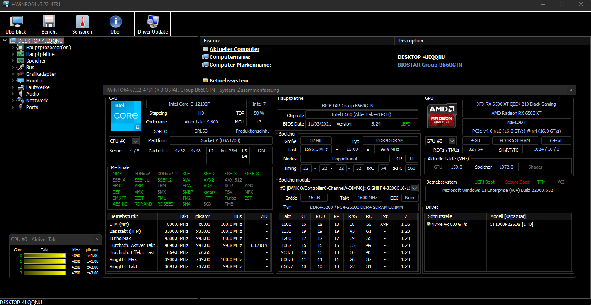Click the Turbo Max row

189,238
